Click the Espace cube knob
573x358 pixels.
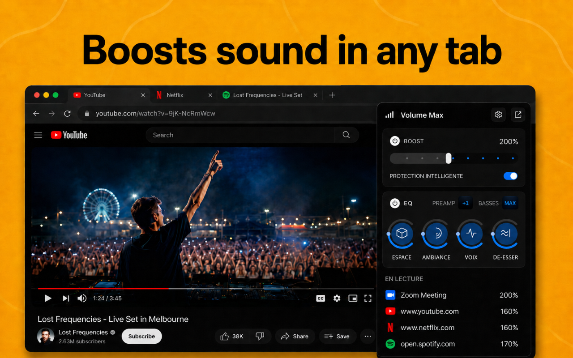tap(402, 234)
